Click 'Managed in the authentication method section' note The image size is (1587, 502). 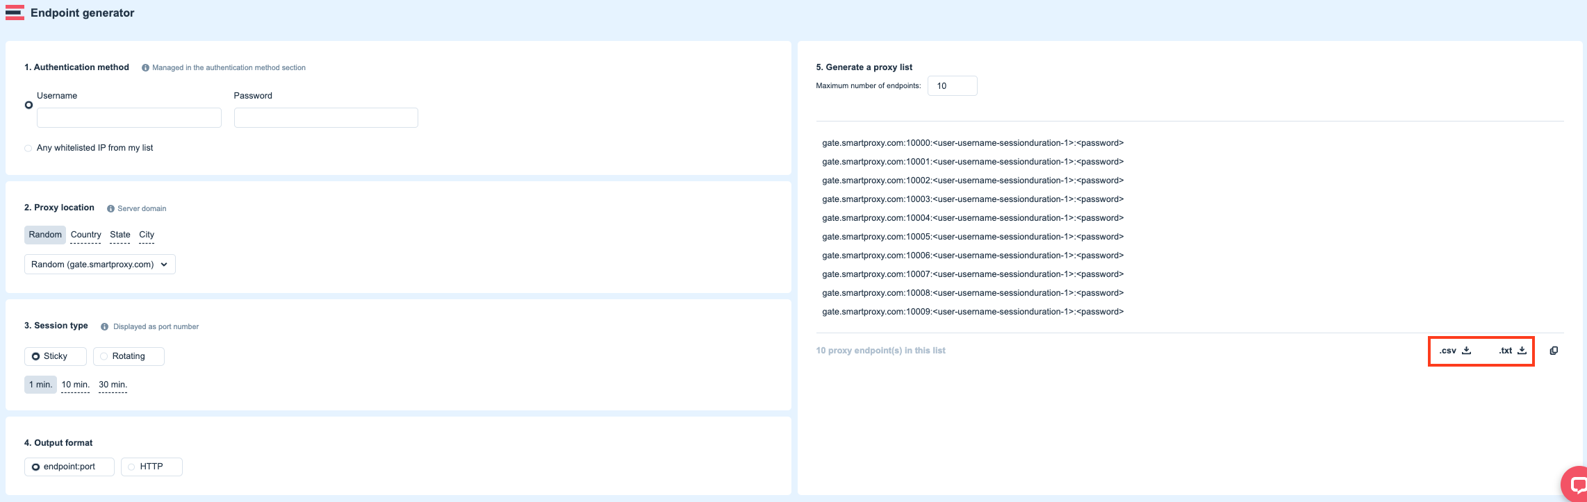point(229,68)
